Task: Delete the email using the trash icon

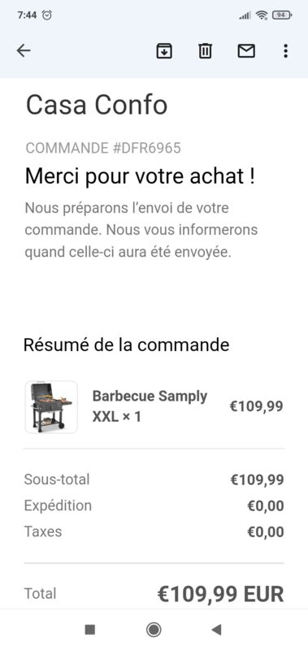Action: [x=205, y=51]
